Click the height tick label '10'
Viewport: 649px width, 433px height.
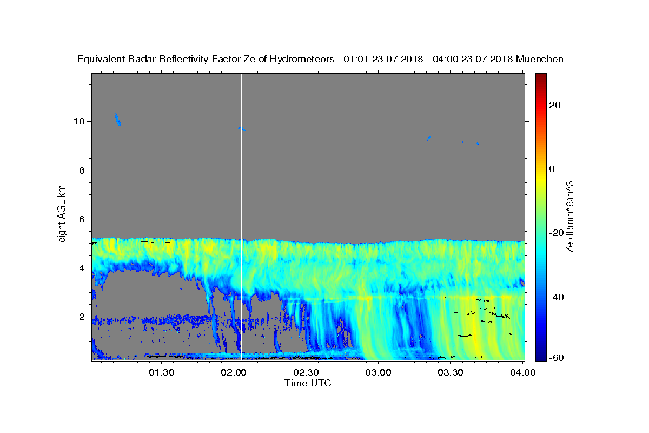point(80,121)
